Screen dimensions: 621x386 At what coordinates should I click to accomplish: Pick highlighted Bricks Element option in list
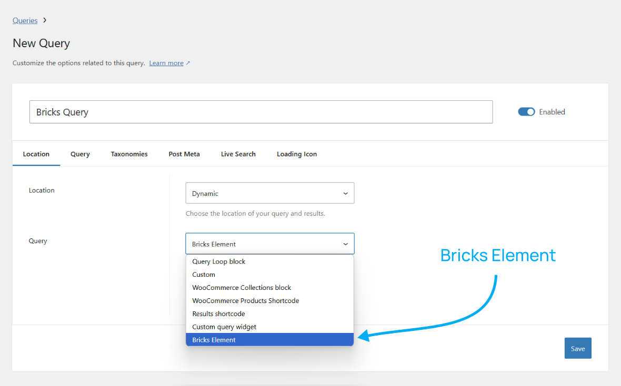point(269,340)
